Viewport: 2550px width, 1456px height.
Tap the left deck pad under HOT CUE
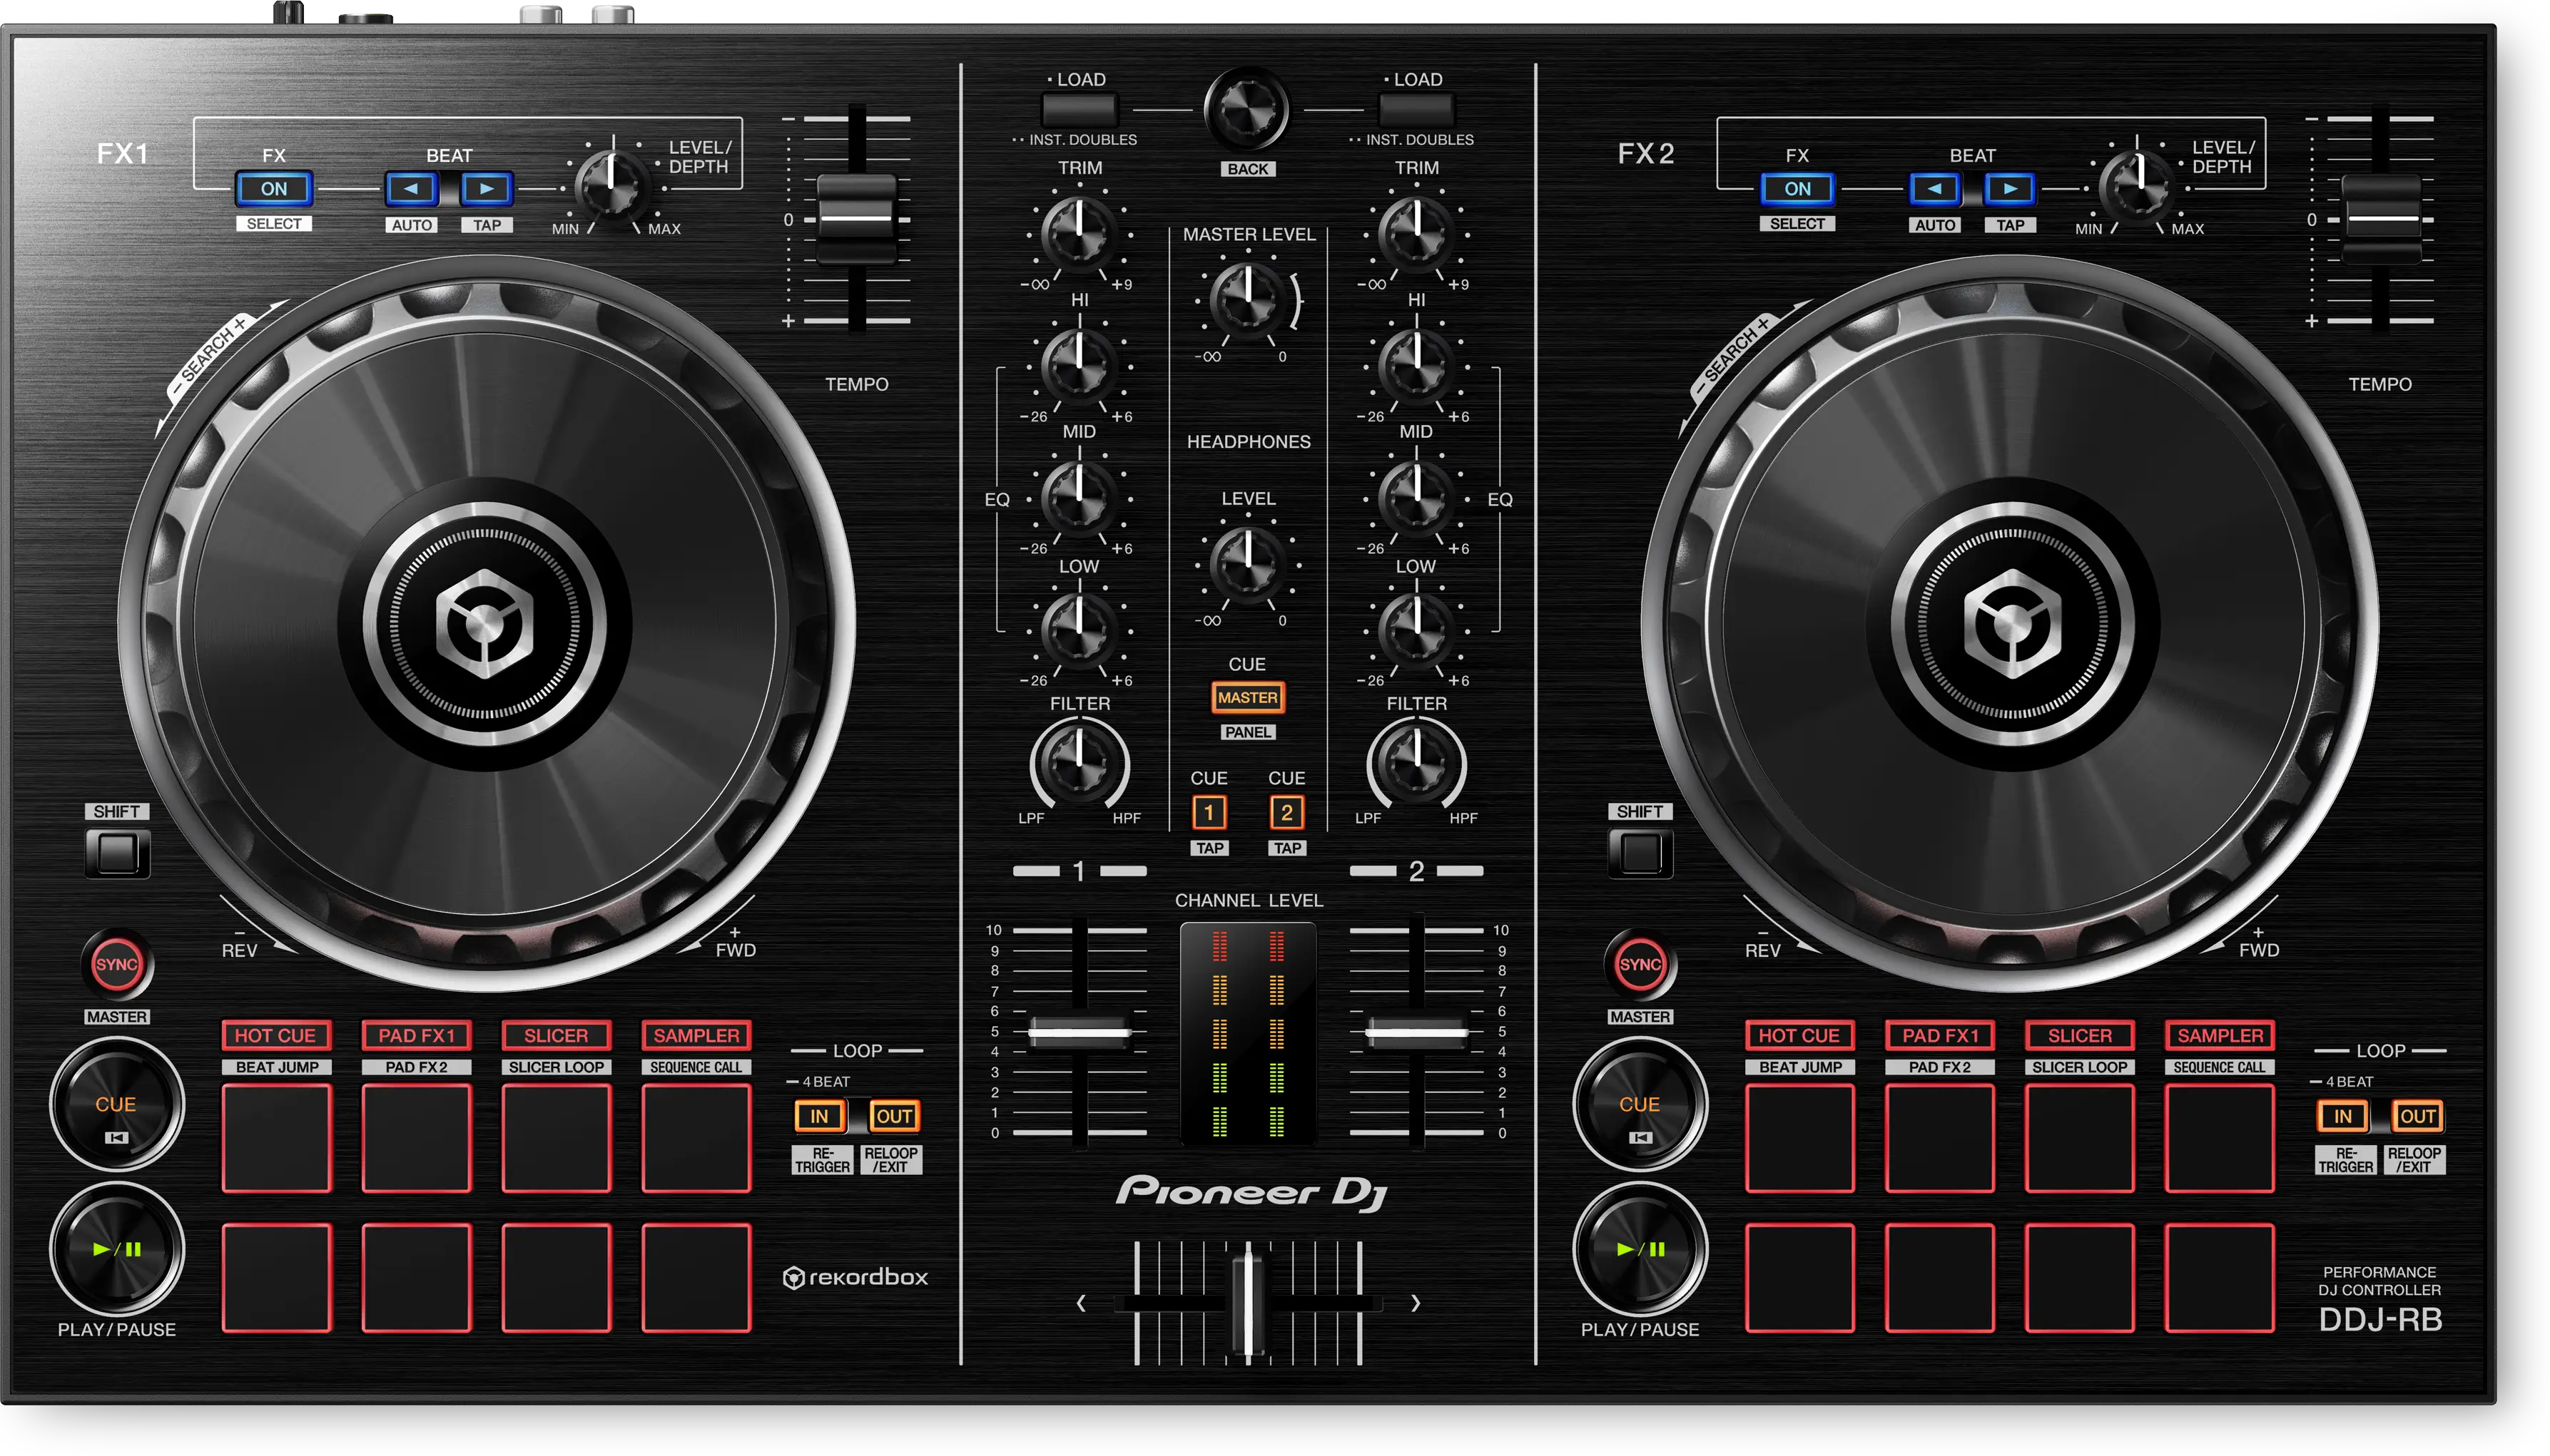(x=276, y=1139)
